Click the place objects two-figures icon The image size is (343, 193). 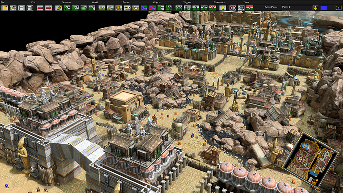point(179,8)
